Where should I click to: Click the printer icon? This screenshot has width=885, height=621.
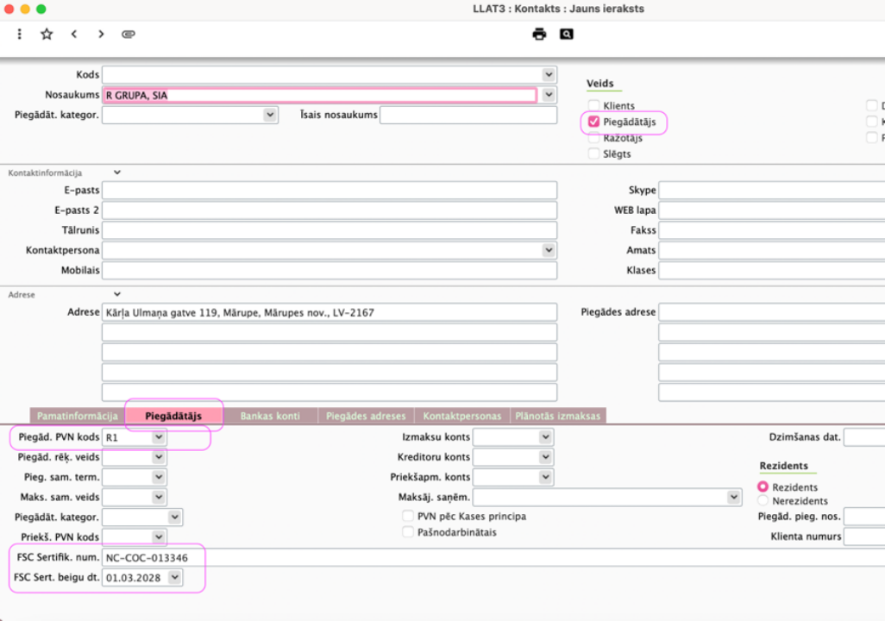(x=539, y=34)
